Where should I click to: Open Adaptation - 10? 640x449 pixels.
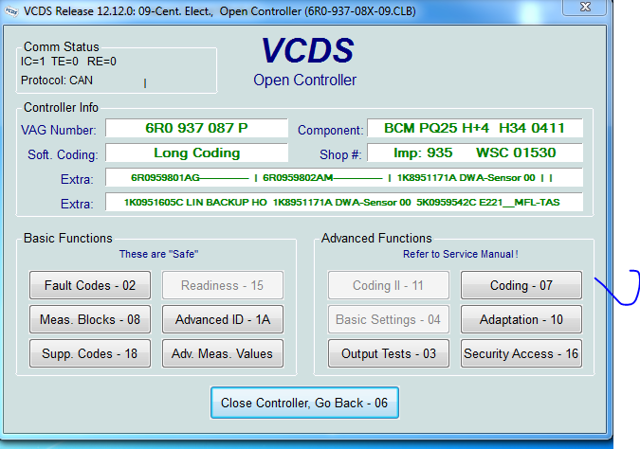click(521, 319)
